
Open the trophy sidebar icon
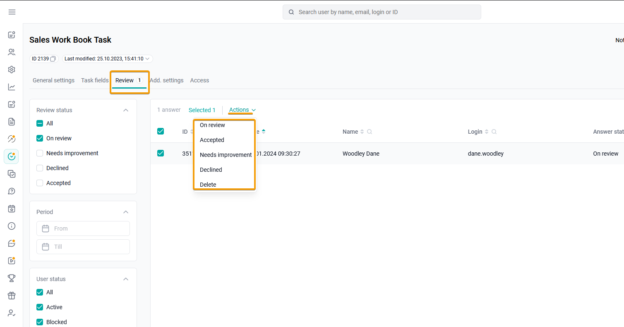(12, 278)
